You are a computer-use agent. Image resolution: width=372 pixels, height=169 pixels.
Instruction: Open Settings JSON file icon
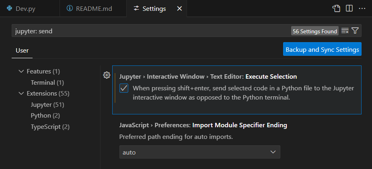coord(336,8)
